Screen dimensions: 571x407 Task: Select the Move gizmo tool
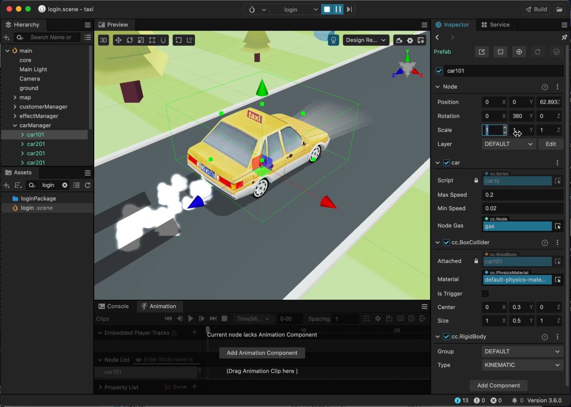tap(118, 40)
